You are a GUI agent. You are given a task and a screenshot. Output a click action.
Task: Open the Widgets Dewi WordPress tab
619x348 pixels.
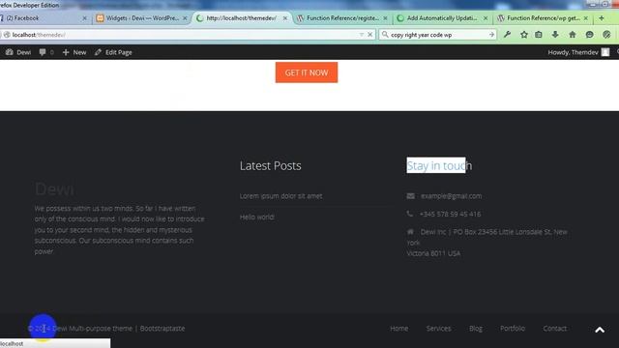[142, 18]
